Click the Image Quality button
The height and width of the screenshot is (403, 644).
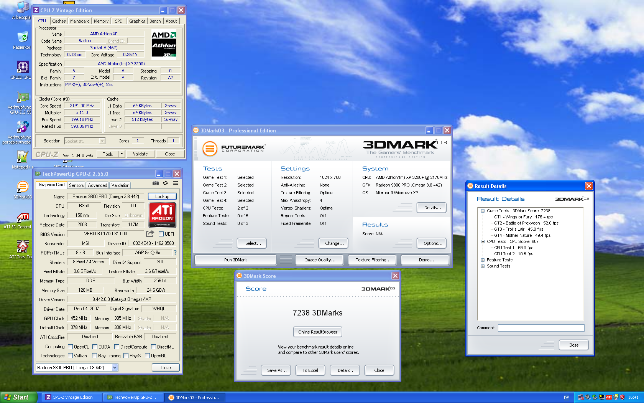click(320, 260)
